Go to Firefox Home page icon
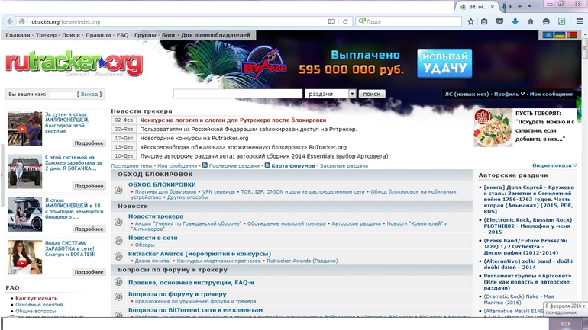 pyautogui.click(x=531, y=21)
